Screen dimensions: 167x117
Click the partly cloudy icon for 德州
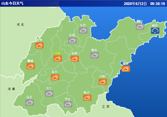(x=39, y=45)
